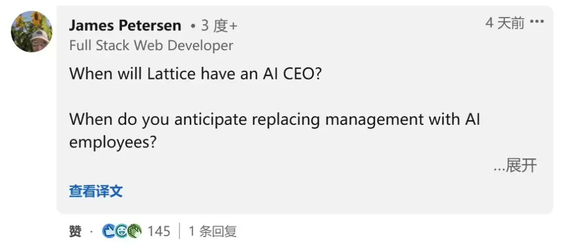Click the word "employees?" in the comment
Screen dimensions: 565x248
pyautogui.click(x=114, y=143)
